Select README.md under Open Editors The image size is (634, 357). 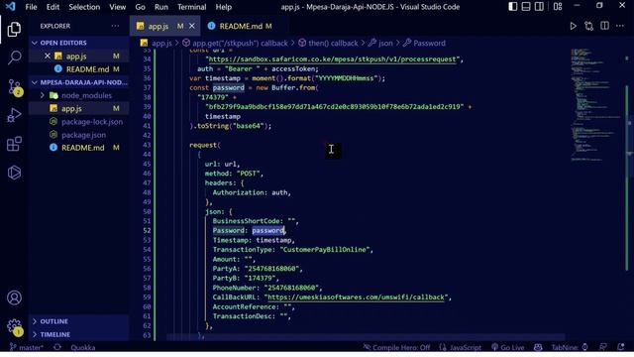coord(79,69)
